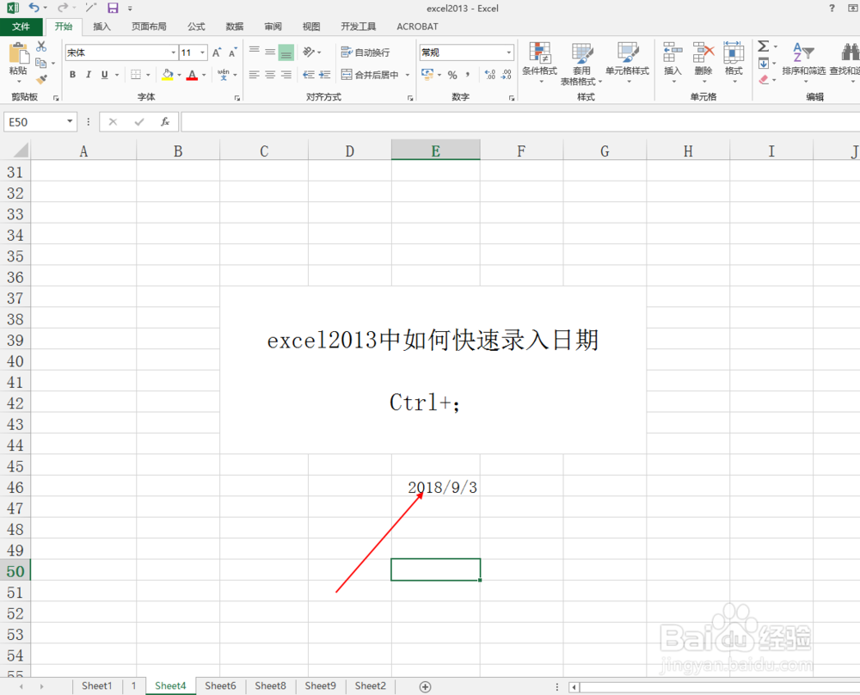Switch to the Sheet6 worksheet tab
Image resolution: width=860 pixels, height=695 pixels.
click(220, 686)
